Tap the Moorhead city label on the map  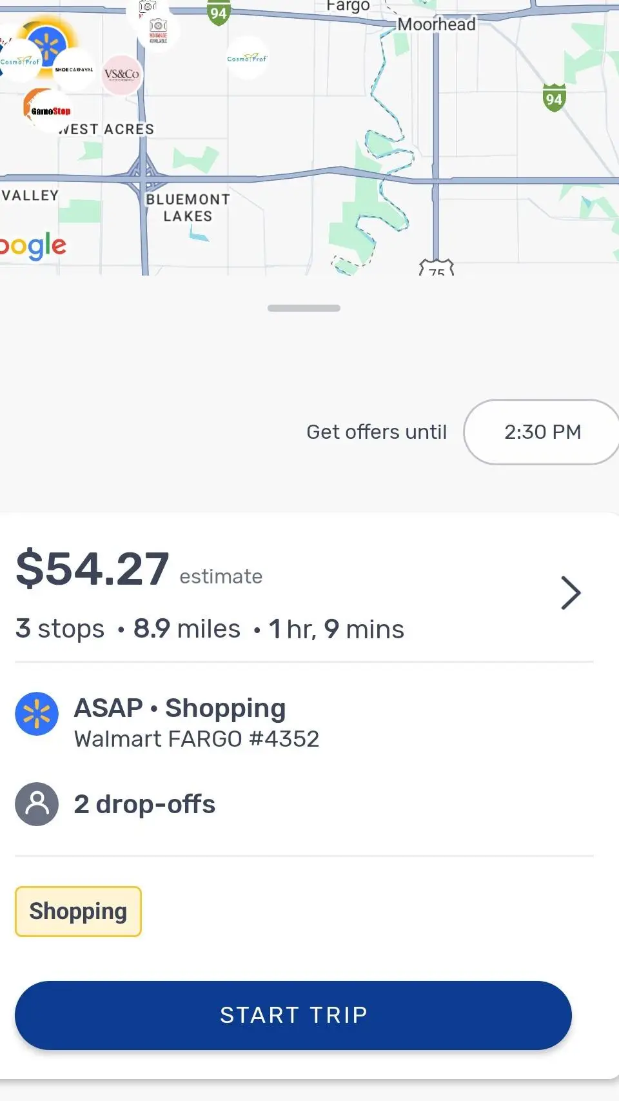coord(437,25)
